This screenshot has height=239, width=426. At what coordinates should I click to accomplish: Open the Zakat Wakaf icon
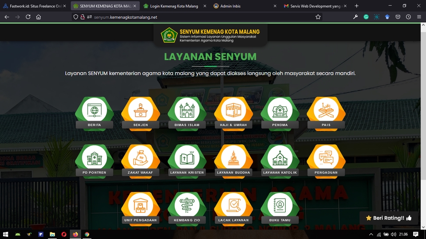(141, 161)
